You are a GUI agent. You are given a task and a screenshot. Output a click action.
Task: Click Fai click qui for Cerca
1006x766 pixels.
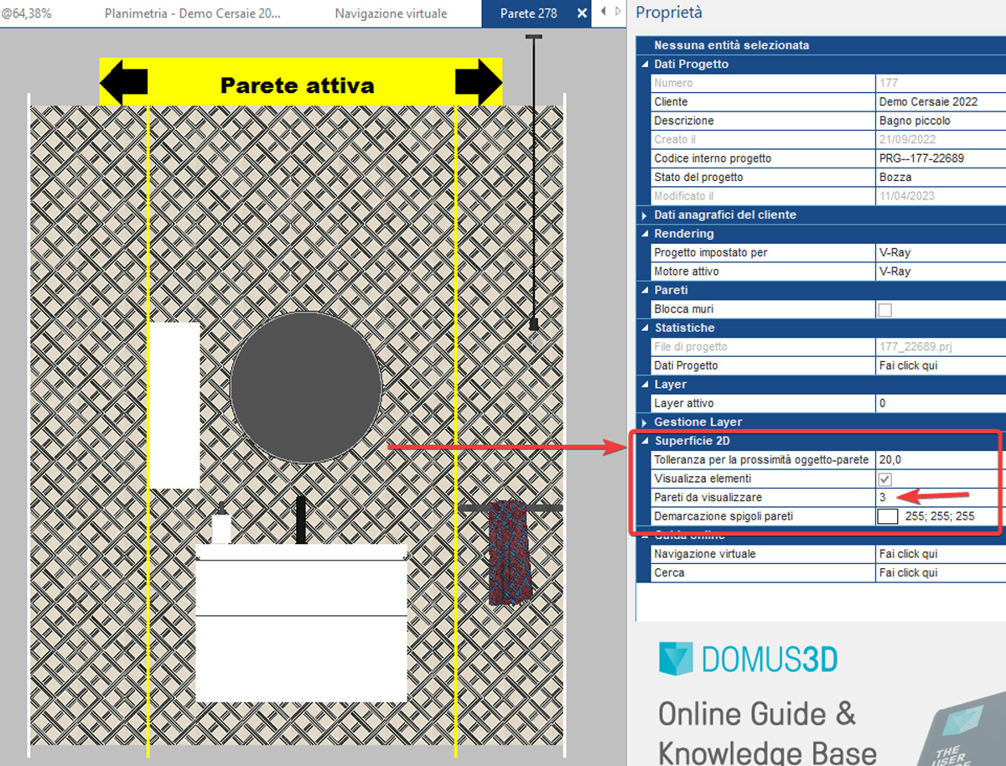point(908,573)
